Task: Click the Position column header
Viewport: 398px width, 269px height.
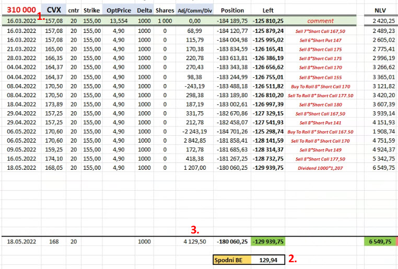Action: (x=232, y=10)
